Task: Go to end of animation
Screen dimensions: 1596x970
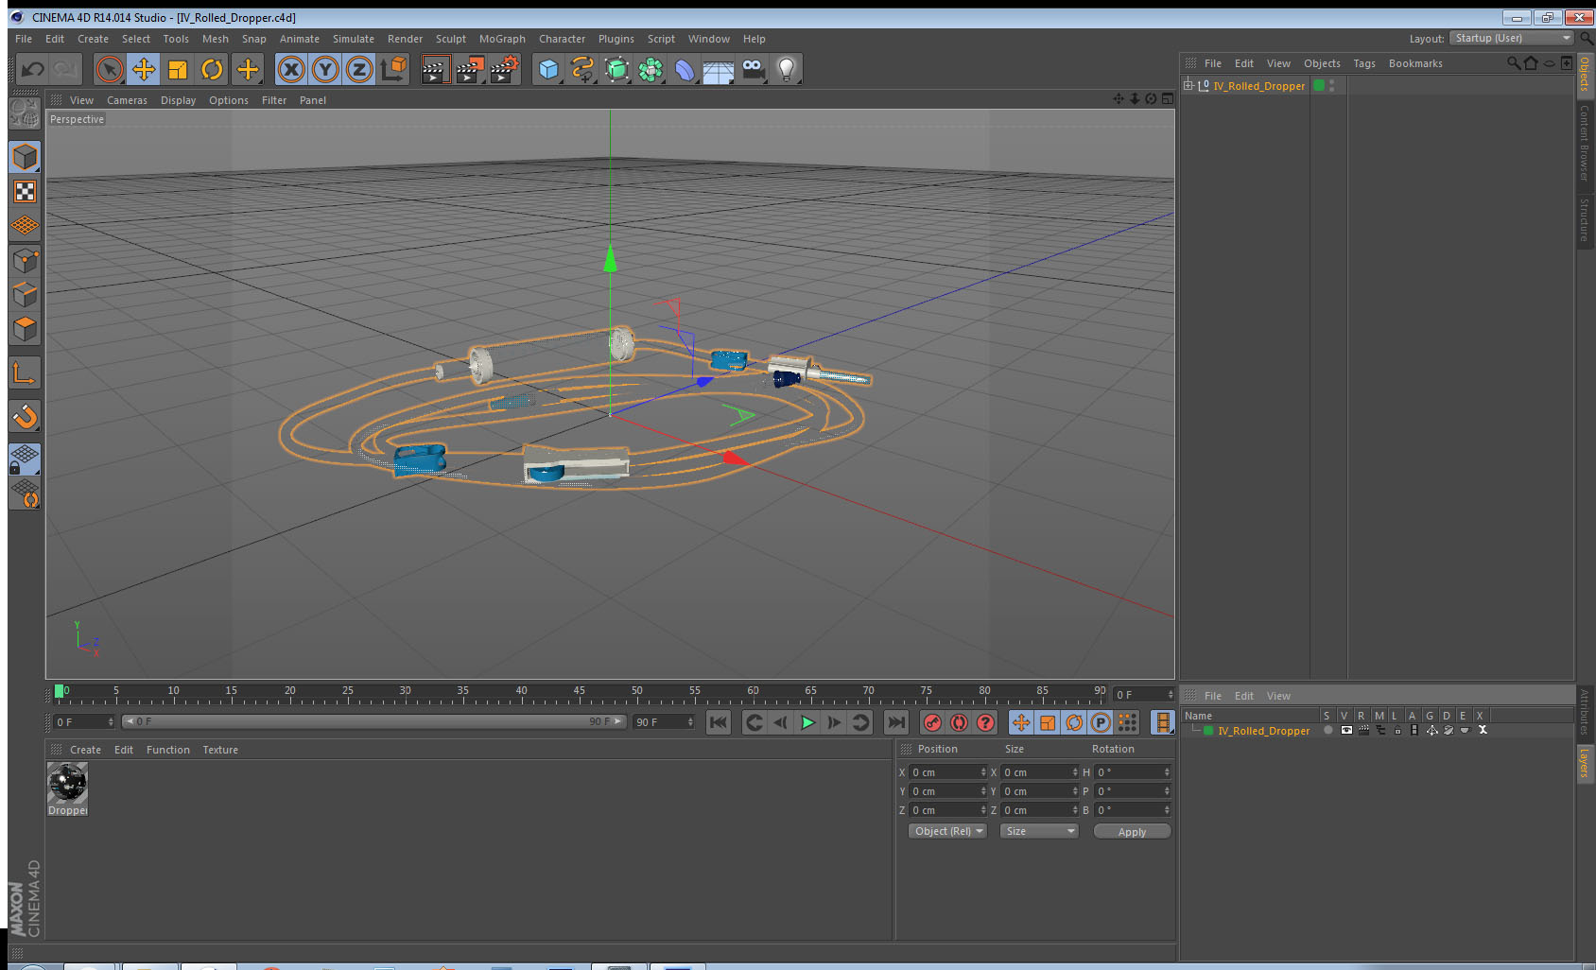Action: (895, 723)
